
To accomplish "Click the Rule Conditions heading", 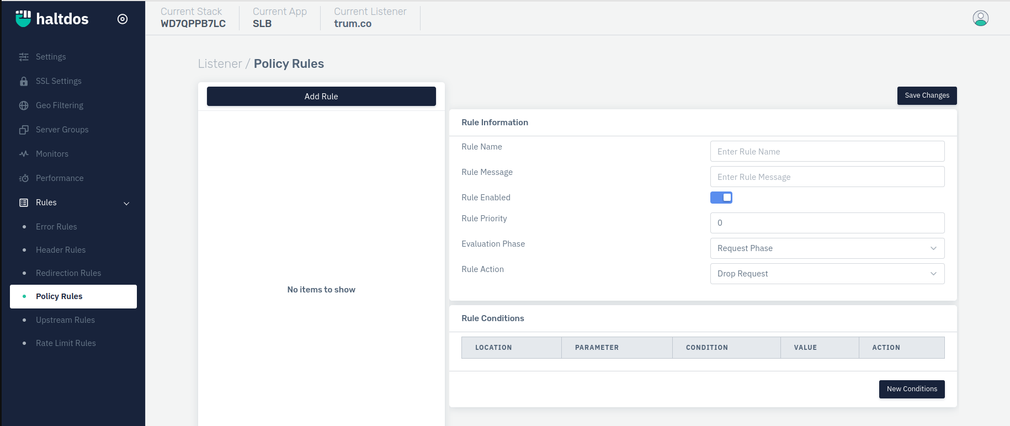I will (x=493, y=318).
